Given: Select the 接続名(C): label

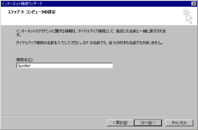Looking at the screenshot, I should [x=24, y=60].
